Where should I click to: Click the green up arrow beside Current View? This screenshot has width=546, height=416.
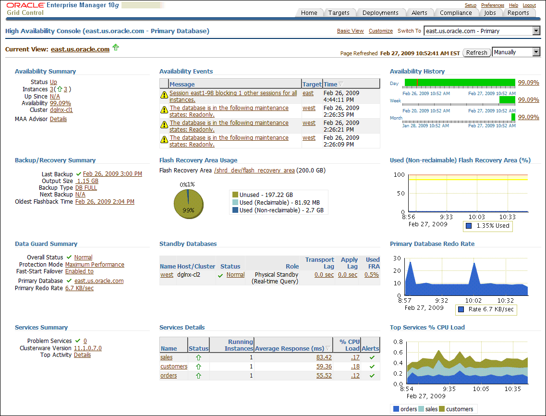[116, 48]
